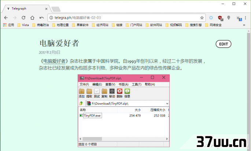Viewport: 251px width, 151px height.
Task: Click the 提取 (Extract) toolbar icon
Action: [x=89, y=93]
